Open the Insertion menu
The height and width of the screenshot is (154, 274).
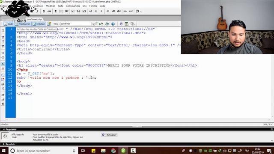38,6
